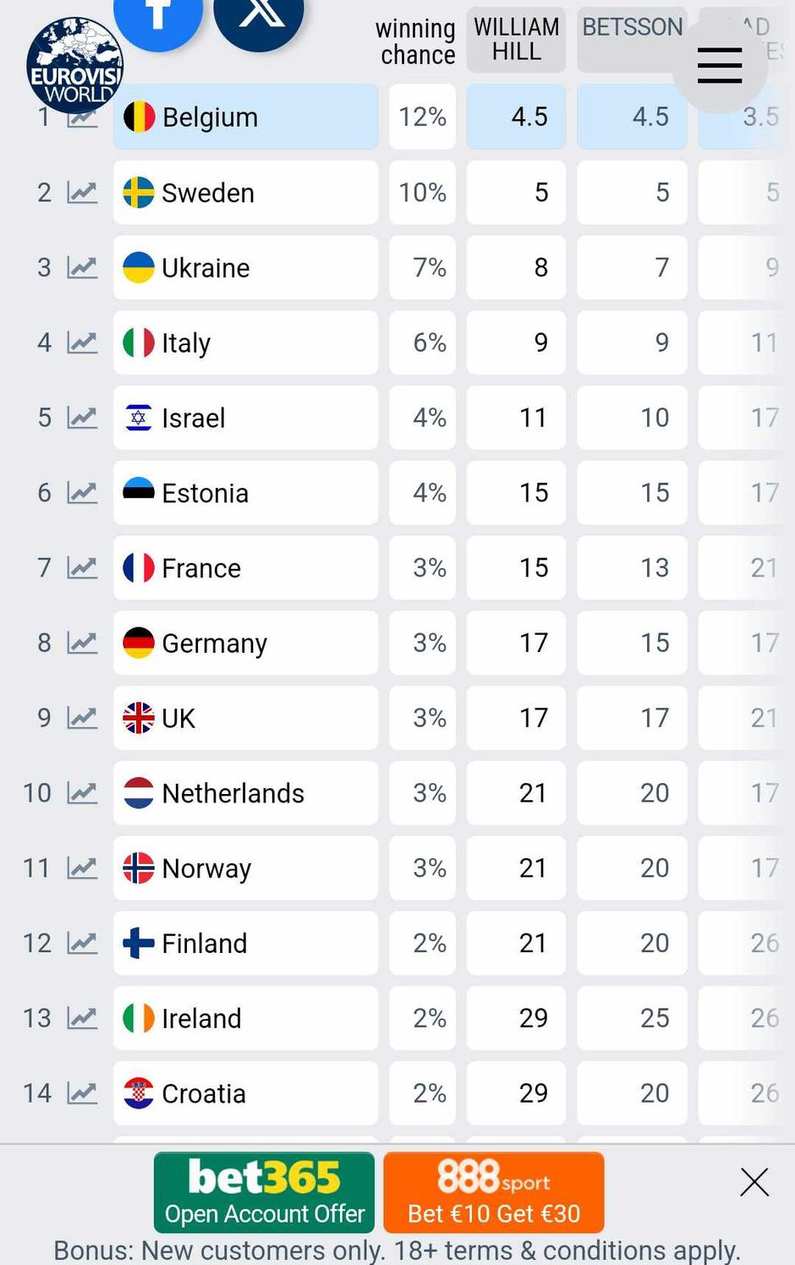Open the Netherlands country entry
The height and width of the screenshot is (1265, 795).
(245, 792)
